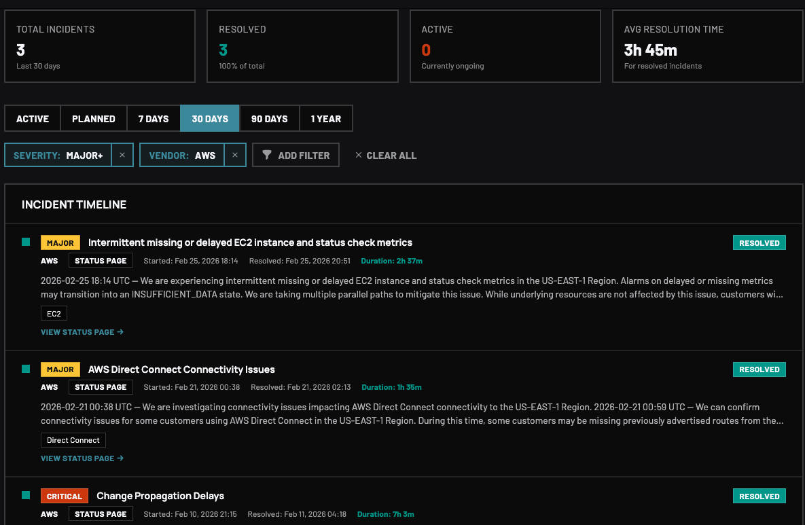Open the SEVERITY filter to change MAJOR+
Image resolution: width=805 pixels, height=525 pixels.
[x=58, y=155]
